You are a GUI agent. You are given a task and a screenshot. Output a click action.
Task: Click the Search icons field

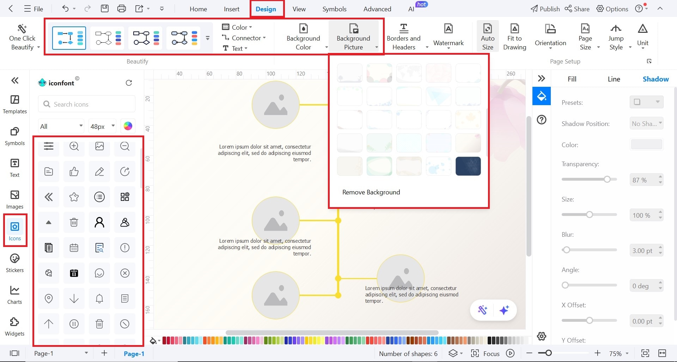pyautogui.click(x=87, y=104)
